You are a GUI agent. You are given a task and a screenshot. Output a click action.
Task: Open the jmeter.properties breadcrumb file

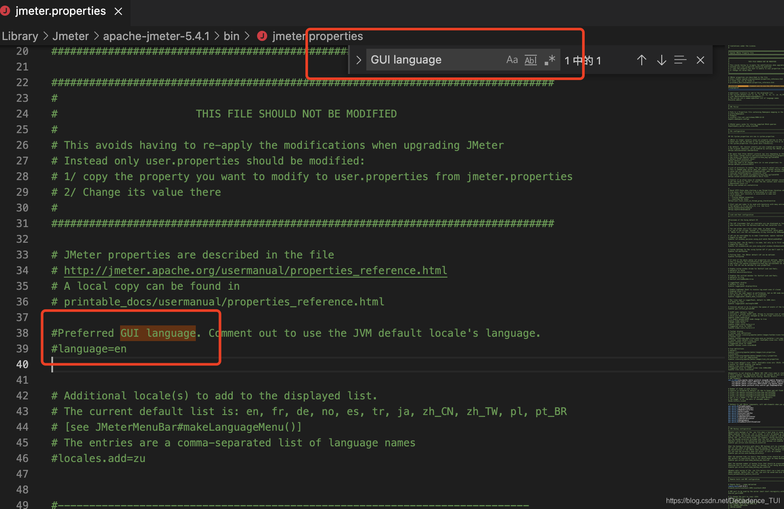[x=318, y=36]
